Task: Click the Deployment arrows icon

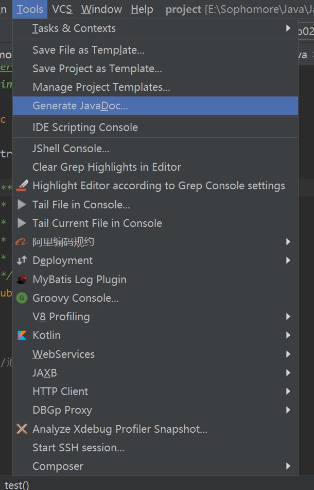Action: pyautogui.click(x=22, y=260)
